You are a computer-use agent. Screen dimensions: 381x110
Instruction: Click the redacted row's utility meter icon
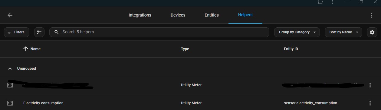[x=10, y=85]
